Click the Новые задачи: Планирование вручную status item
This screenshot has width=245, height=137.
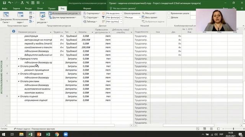pos(34,129)
